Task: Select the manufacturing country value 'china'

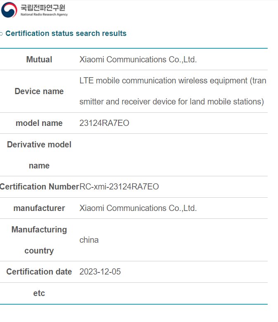Action: (x=89, y=240)
